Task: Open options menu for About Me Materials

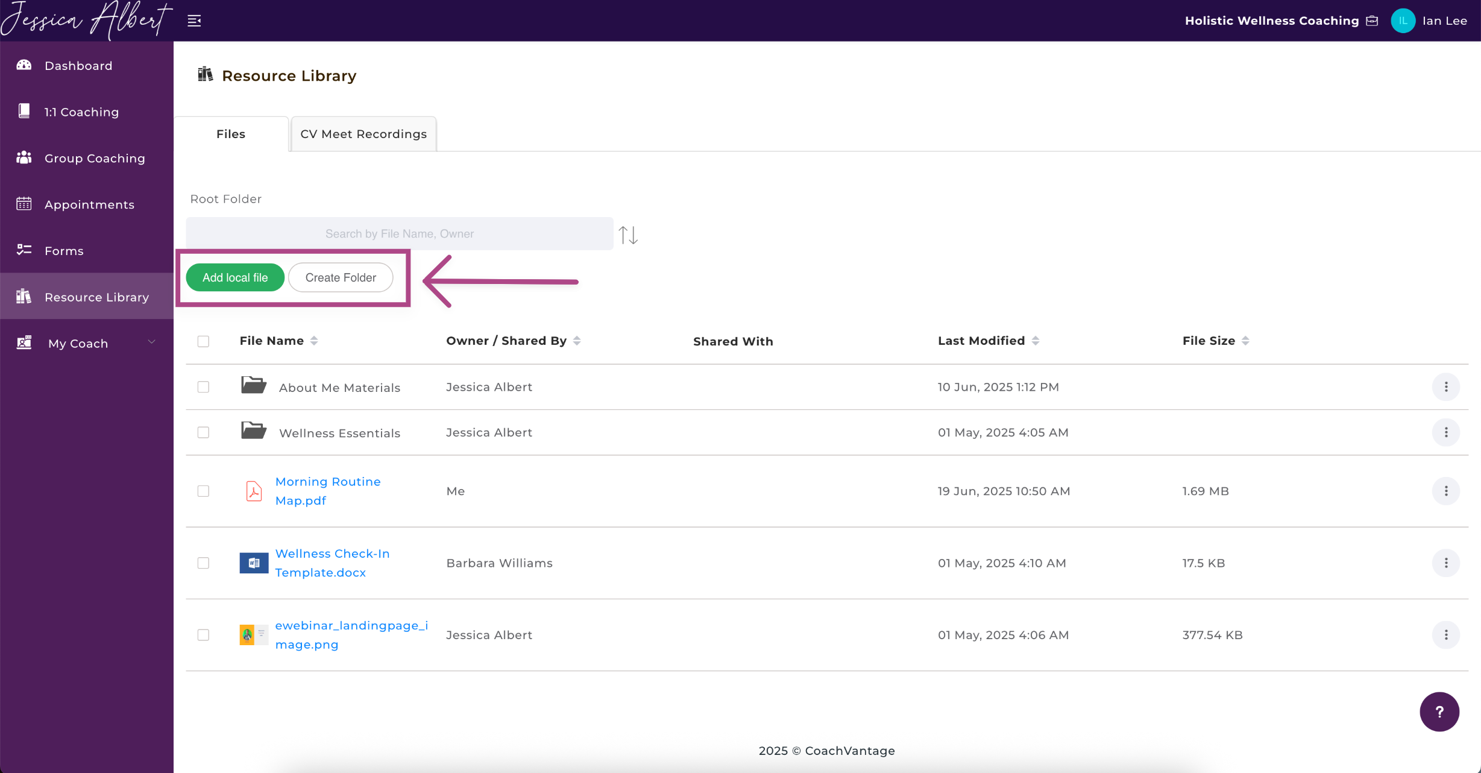Action: tap(1445, 387)
